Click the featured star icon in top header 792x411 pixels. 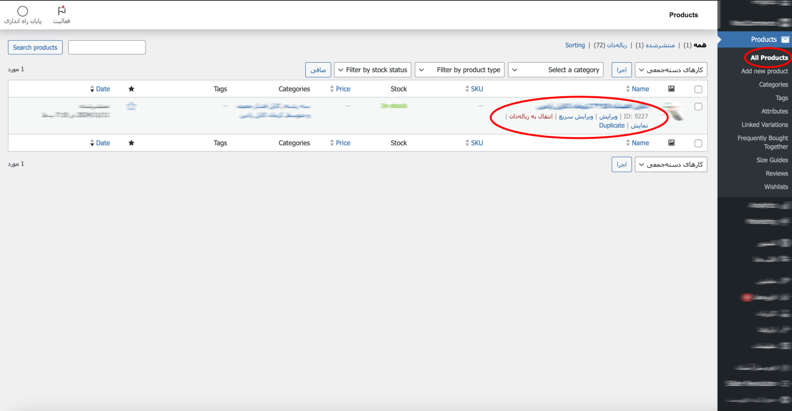[131, 89]
